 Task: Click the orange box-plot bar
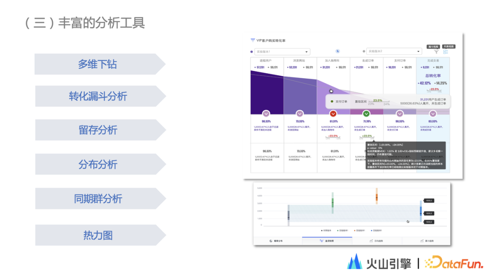tap(377, 196)
